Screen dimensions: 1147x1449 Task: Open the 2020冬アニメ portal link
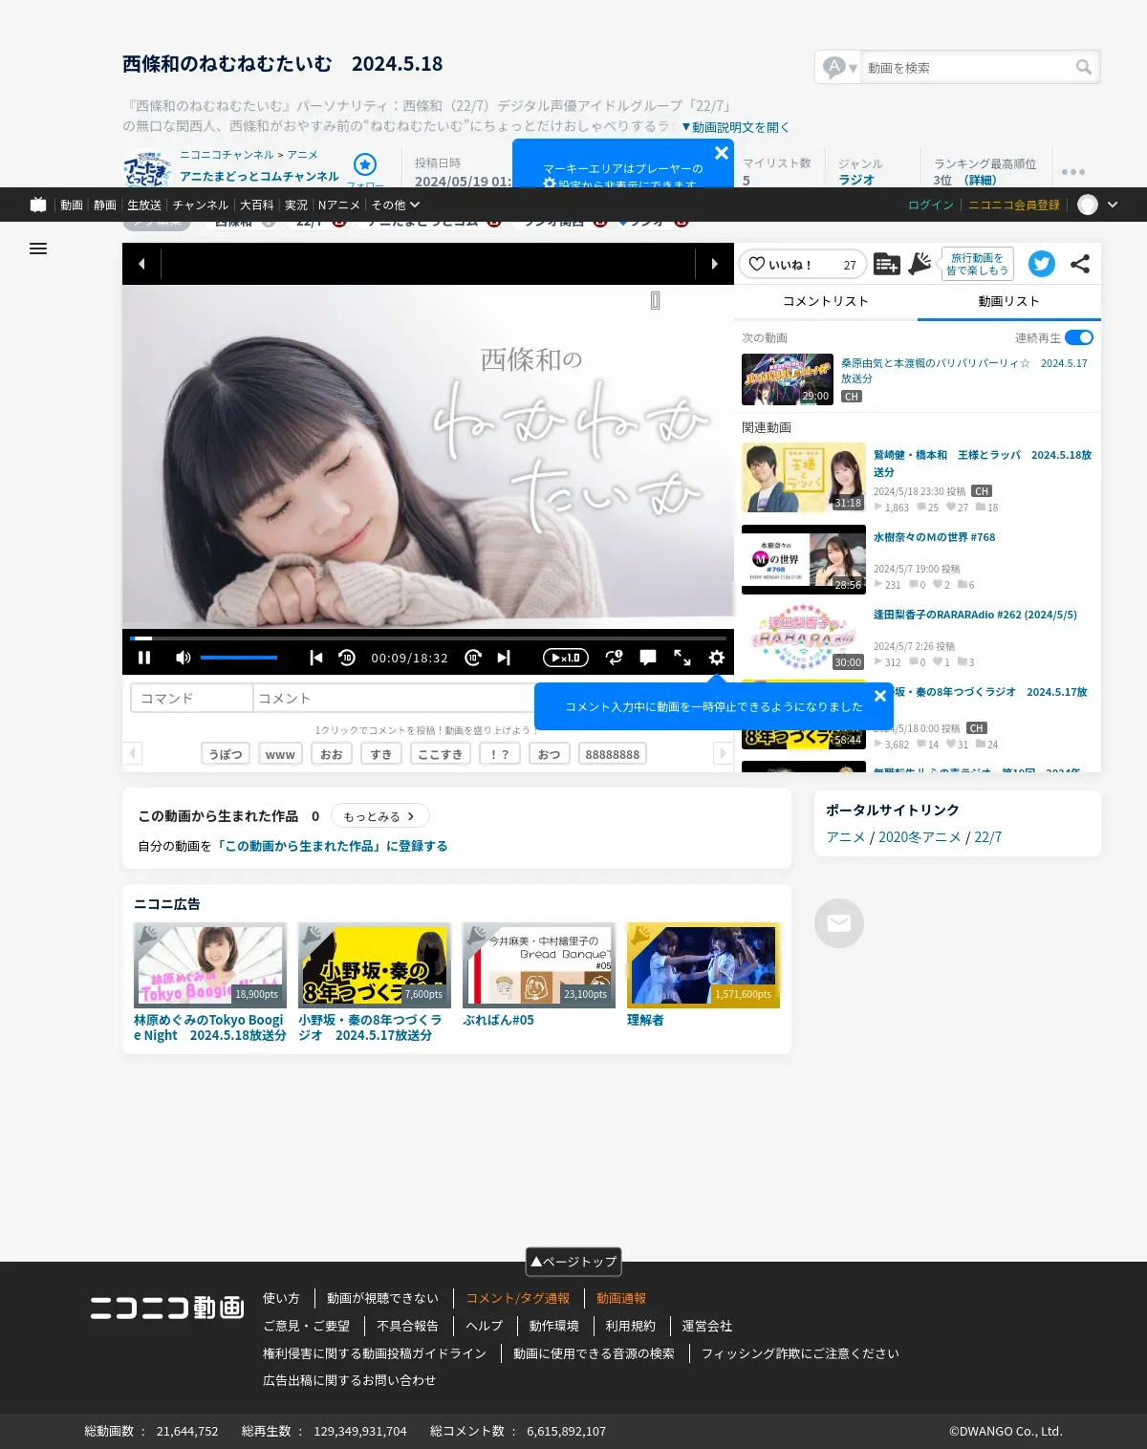pos(920,837)
